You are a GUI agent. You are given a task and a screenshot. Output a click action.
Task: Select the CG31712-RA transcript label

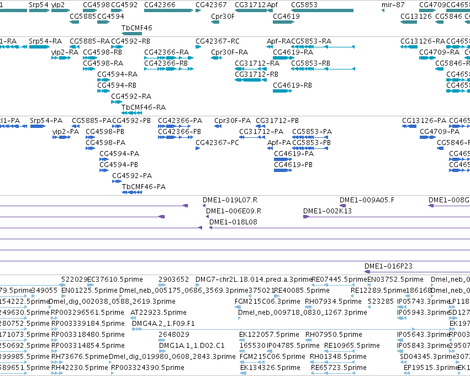257,63
